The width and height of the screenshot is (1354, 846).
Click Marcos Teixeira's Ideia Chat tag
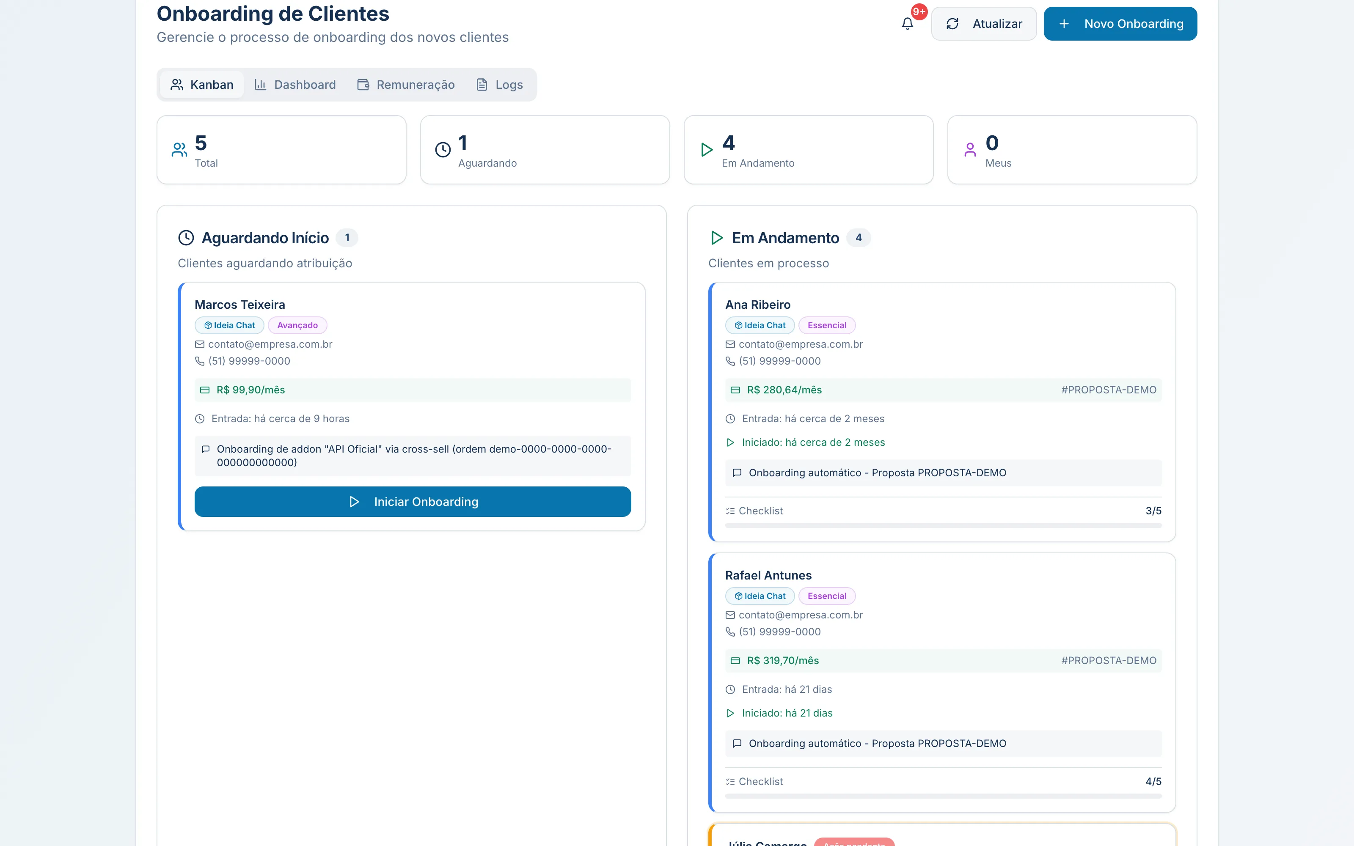tap(229, 325)
